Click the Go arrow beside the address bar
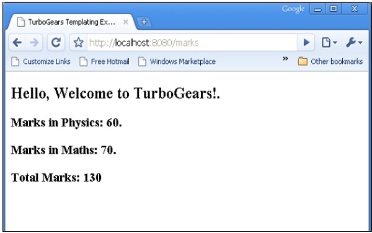Screen dimensions: 372x233 point(306,43)
